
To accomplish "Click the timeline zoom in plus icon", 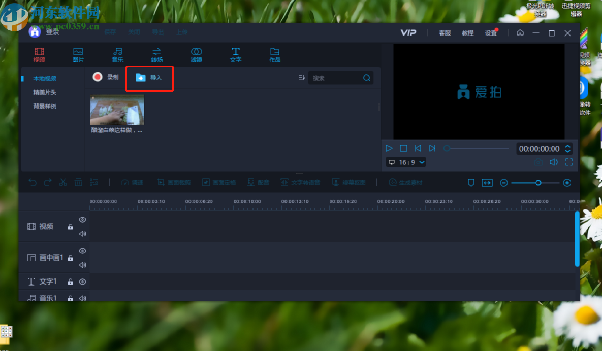I will tap(567, 183).
